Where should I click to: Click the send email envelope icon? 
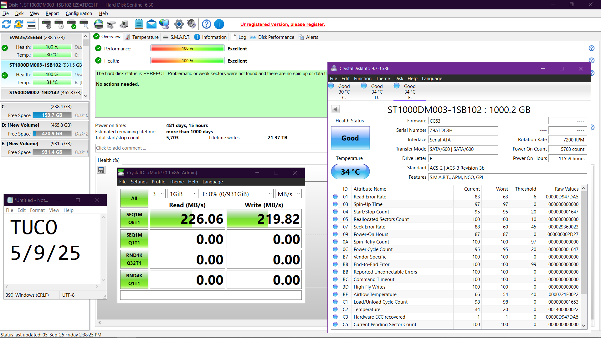point(152,24)
